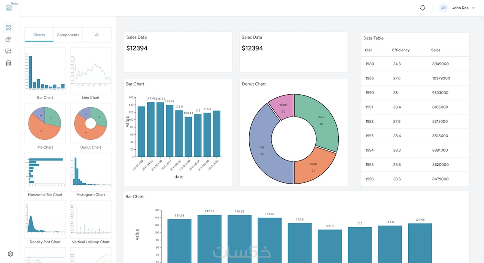The image size is (484, 263).
Task: Select the 1990 row in Data Table
Action: 415,92
